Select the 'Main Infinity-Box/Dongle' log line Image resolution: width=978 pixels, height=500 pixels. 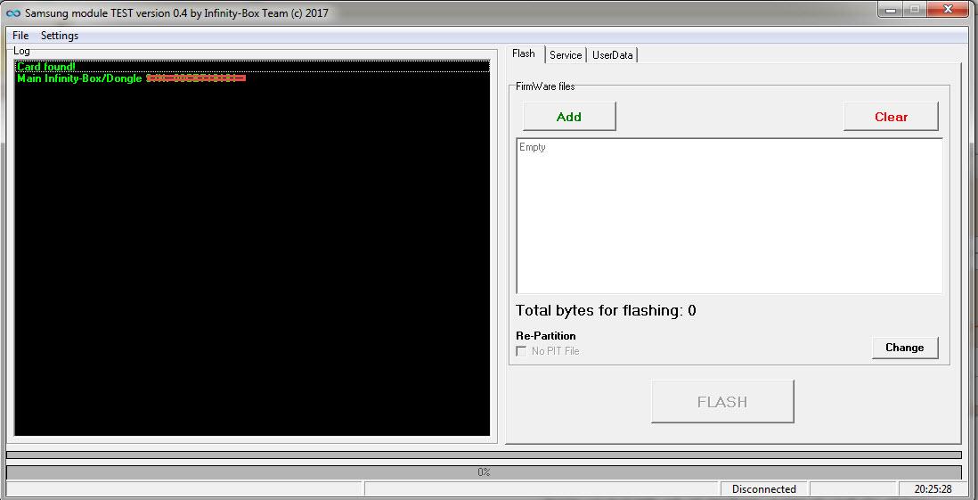click(252, 78)
